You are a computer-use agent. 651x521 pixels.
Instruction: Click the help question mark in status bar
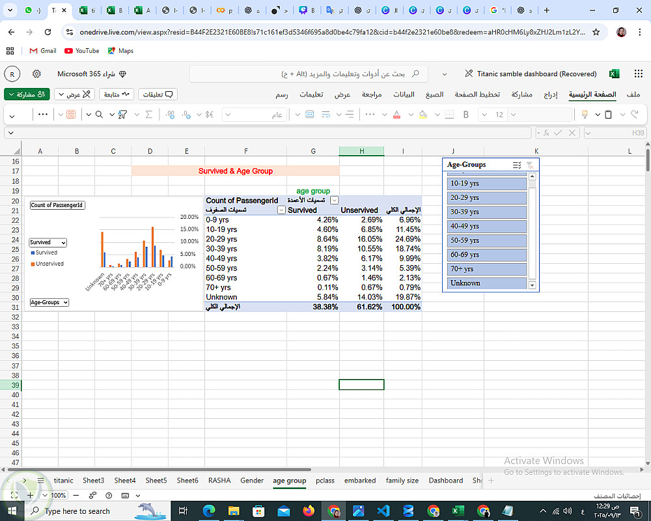[x=109, y=495]
